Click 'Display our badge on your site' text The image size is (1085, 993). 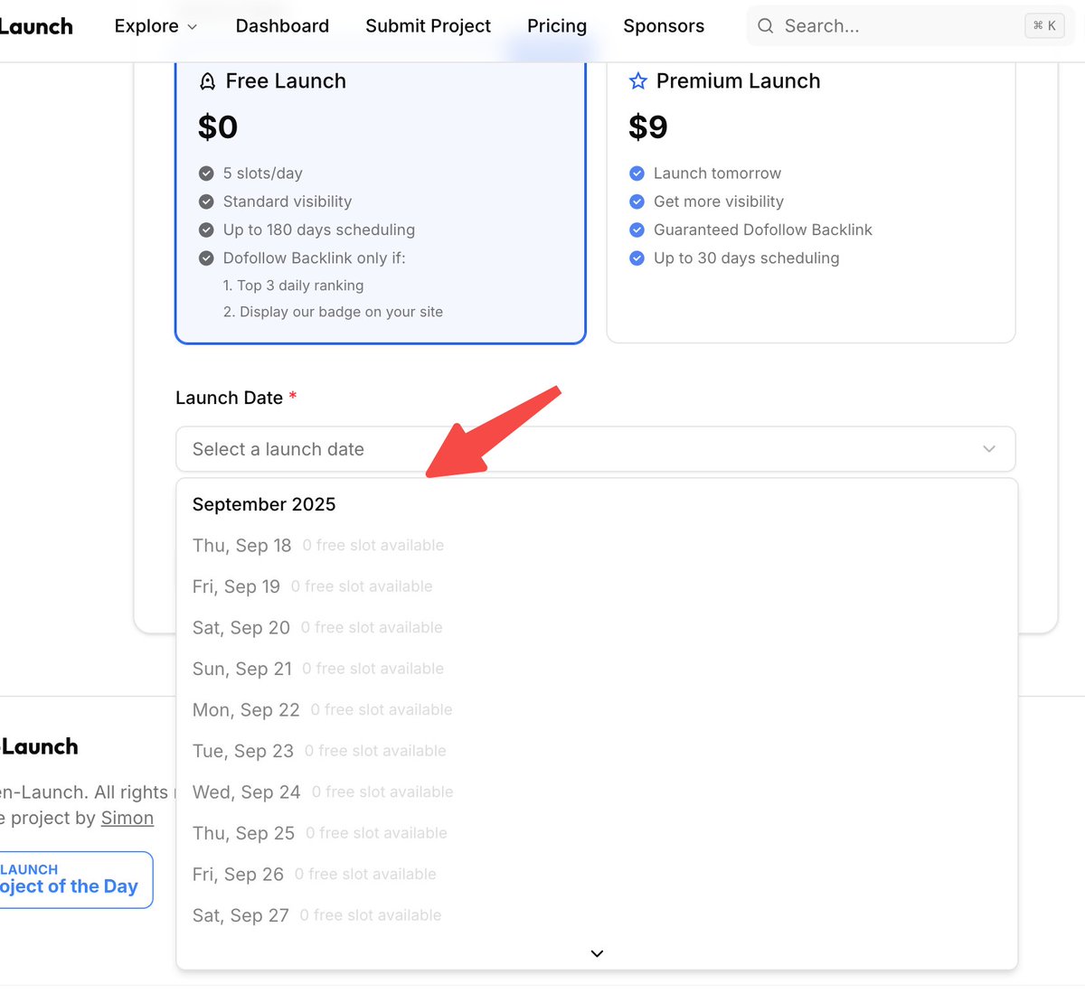point(342,312)
